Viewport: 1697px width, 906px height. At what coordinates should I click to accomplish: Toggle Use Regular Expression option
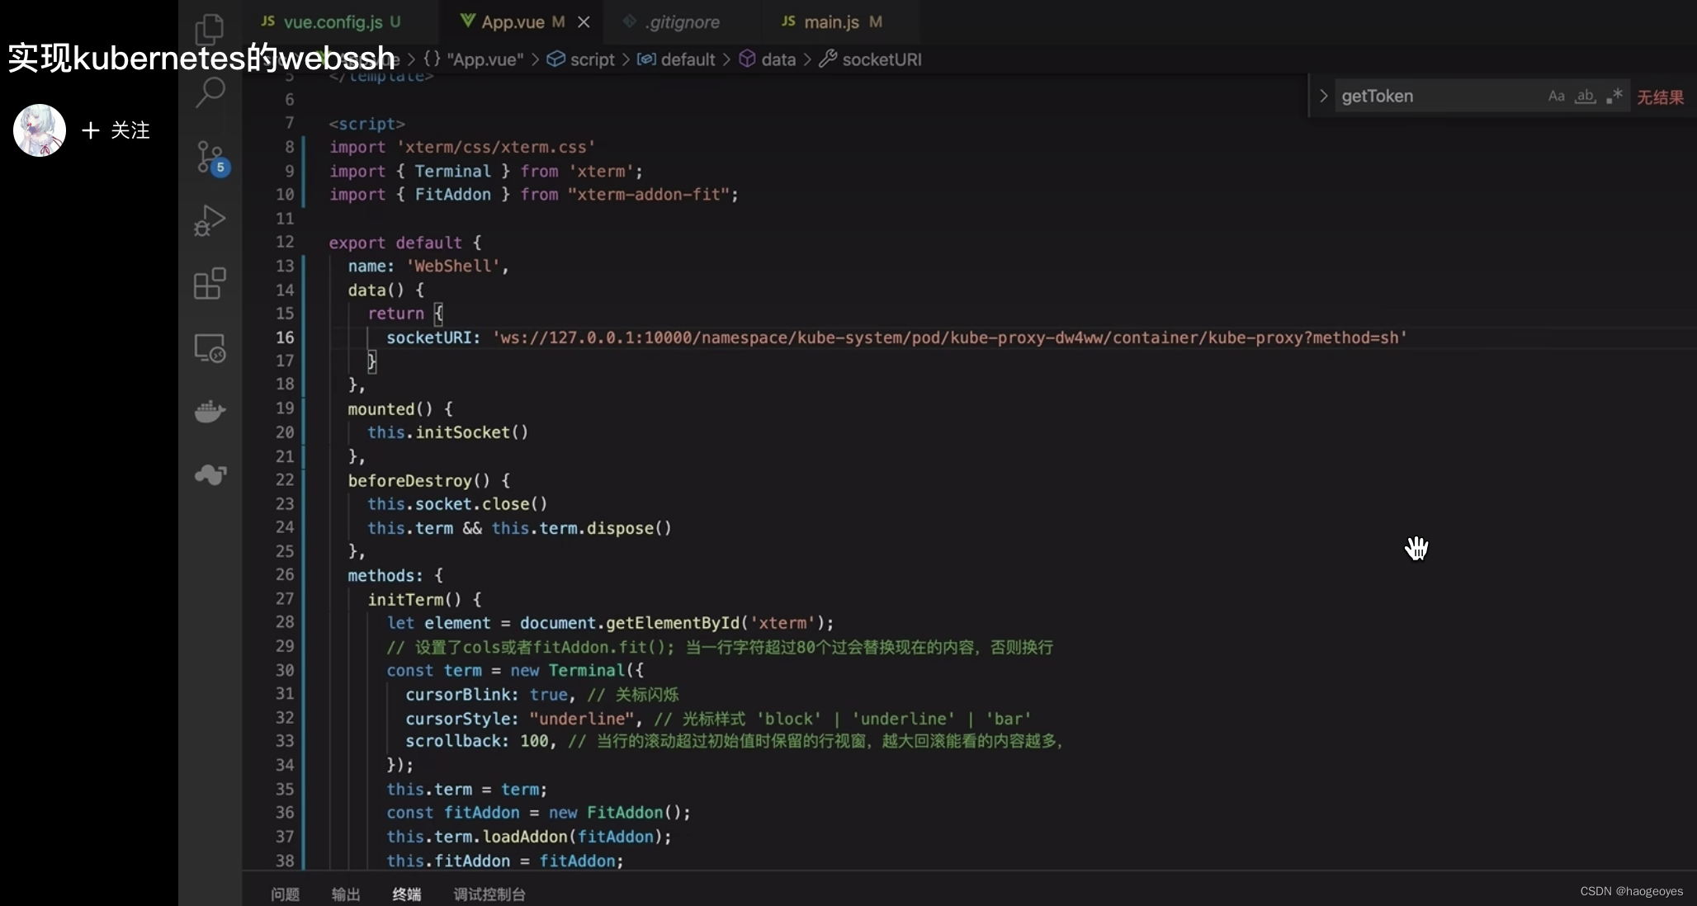tap(1614, 97)
